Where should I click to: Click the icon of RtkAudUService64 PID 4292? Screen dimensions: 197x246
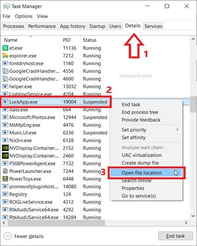click(5, 210)
